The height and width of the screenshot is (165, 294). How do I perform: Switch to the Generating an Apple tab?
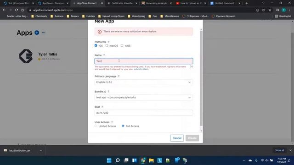pos(157,3)
